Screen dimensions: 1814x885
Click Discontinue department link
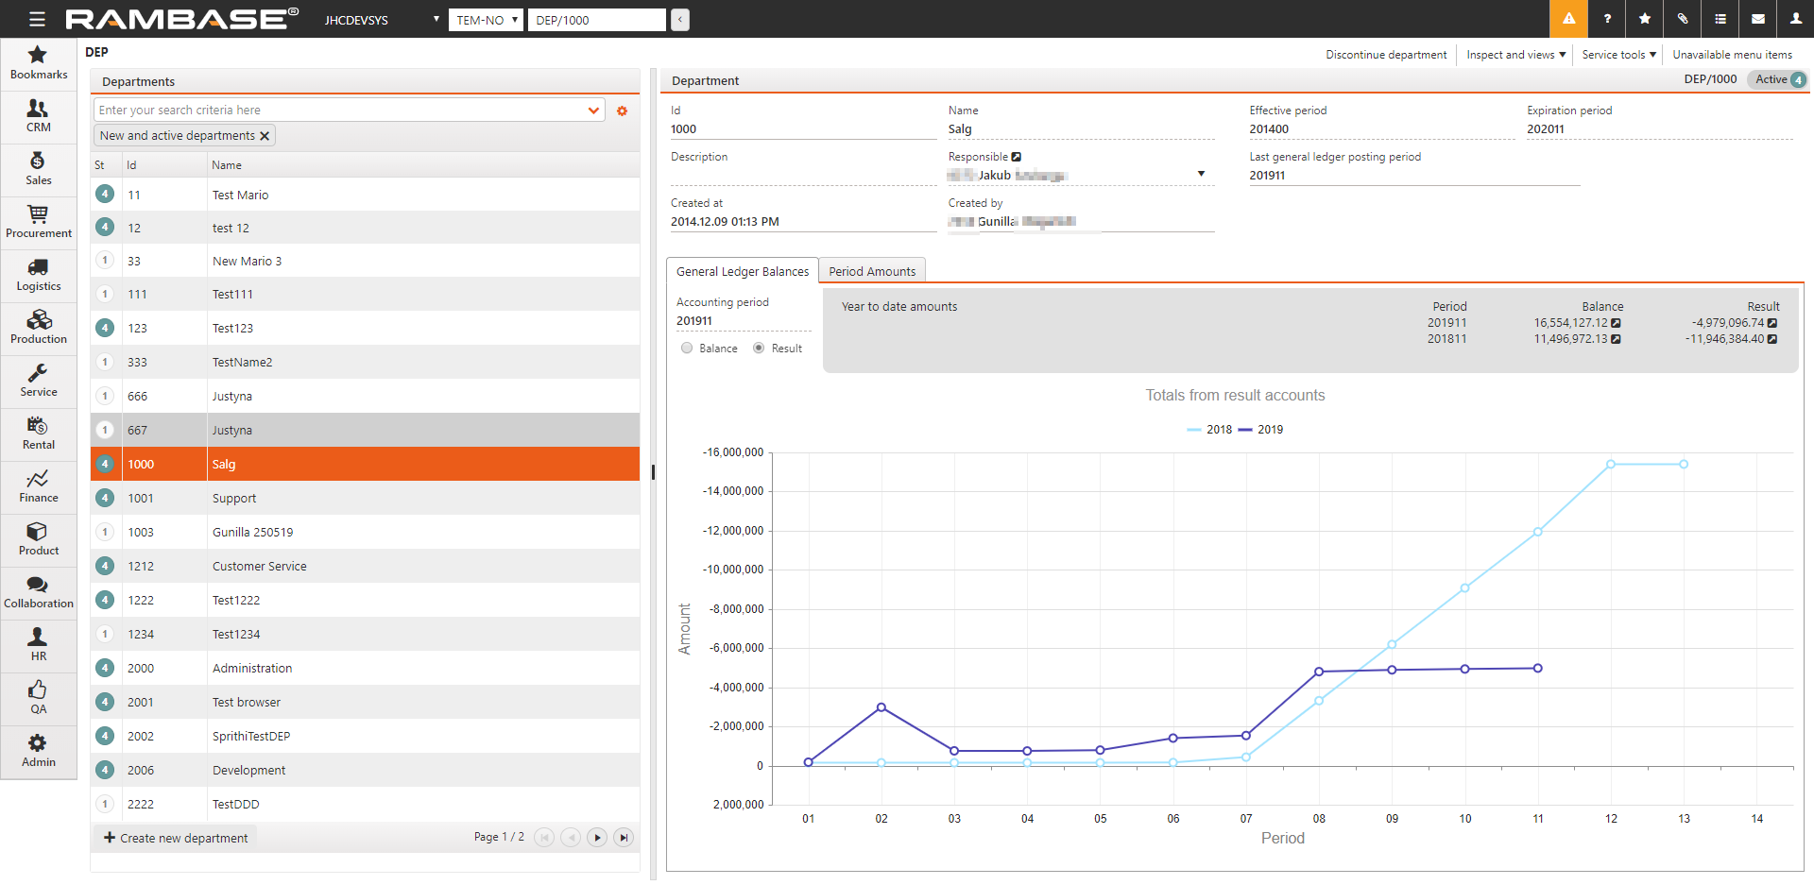(x=1385, y=55)
